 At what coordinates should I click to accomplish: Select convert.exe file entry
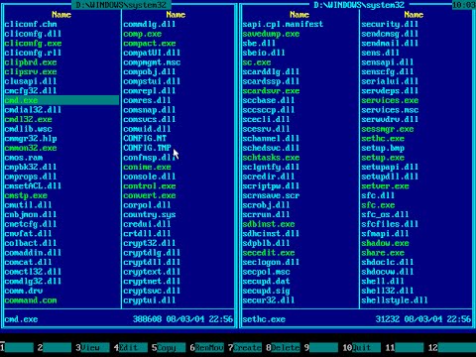pos(150,195)
